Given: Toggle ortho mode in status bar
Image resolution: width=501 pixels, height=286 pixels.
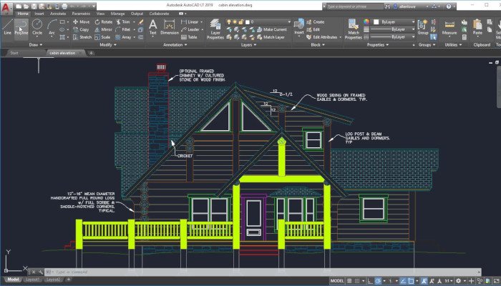Looking at the screenshot, I should point(370,281).
